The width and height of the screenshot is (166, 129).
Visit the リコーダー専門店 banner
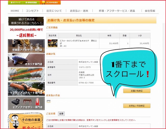pos(26,74)
